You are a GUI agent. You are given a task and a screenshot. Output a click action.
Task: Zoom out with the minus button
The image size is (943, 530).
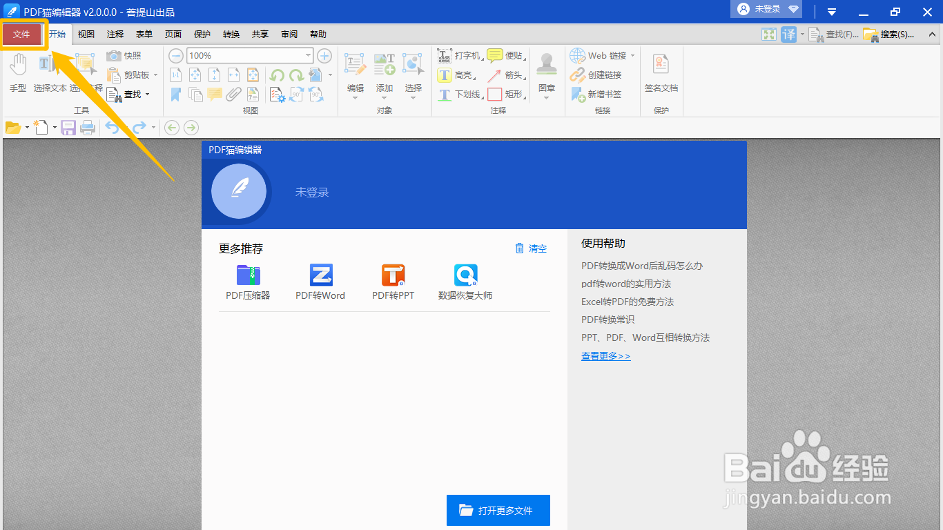pyautogui.click(x=176, y=55)
